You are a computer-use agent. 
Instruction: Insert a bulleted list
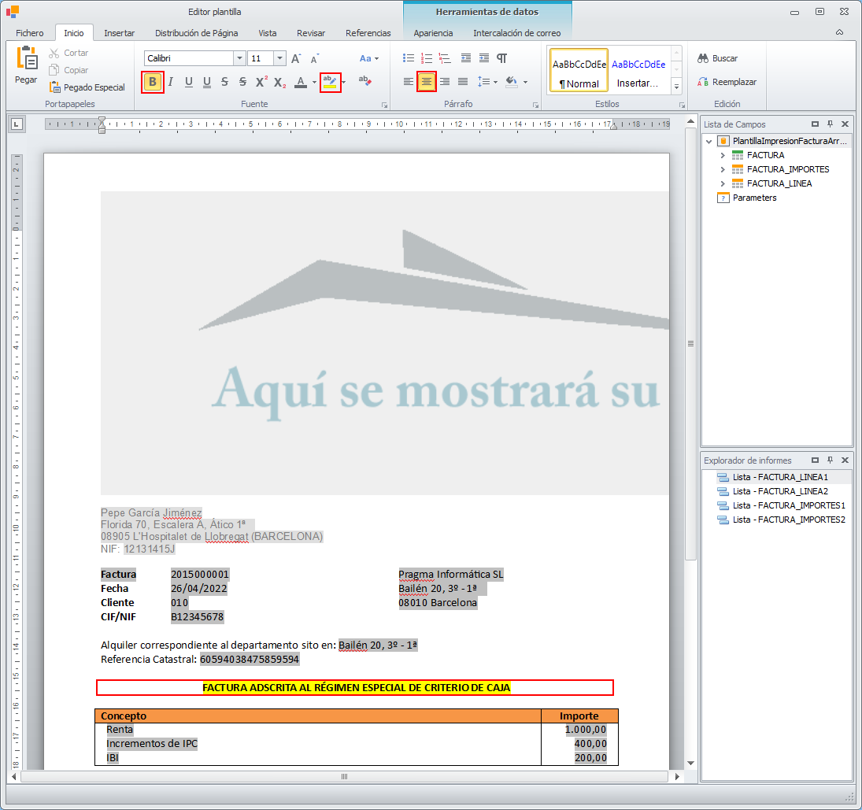pyautogui.click(x=408, y=58)
